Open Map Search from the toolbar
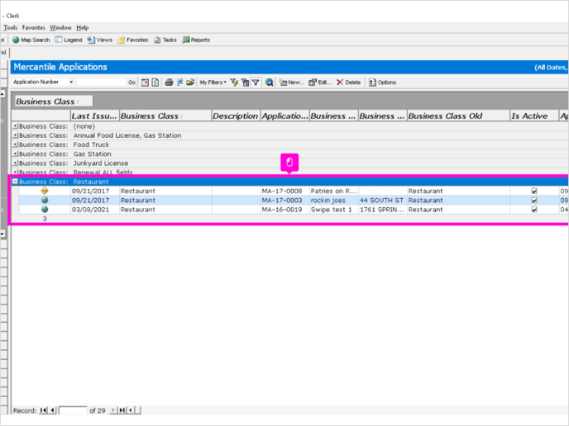This screenshot has height=426, width=569. tap(31, 40)
